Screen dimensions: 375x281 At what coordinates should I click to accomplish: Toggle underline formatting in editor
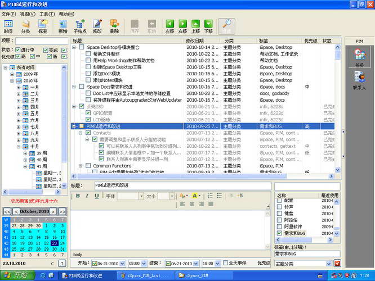click(96, 196)
